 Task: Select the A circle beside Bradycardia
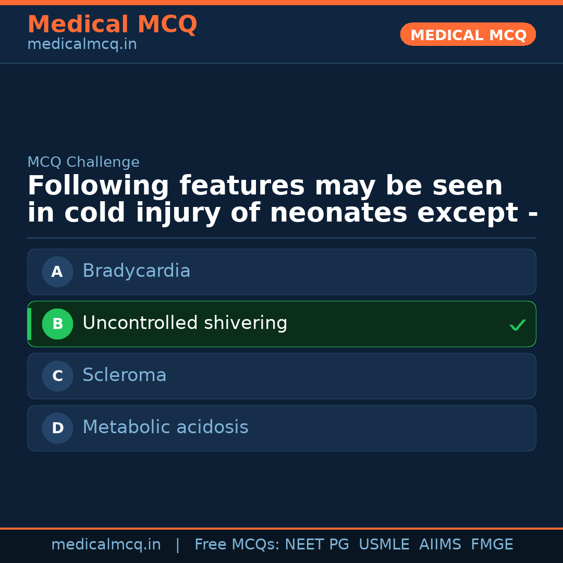pyautogui.click(x=57, y=272)
